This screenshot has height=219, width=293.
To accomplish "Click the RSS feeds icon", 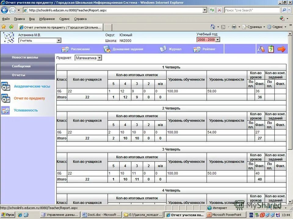I will pyautogui.click(x=223, y=27).
